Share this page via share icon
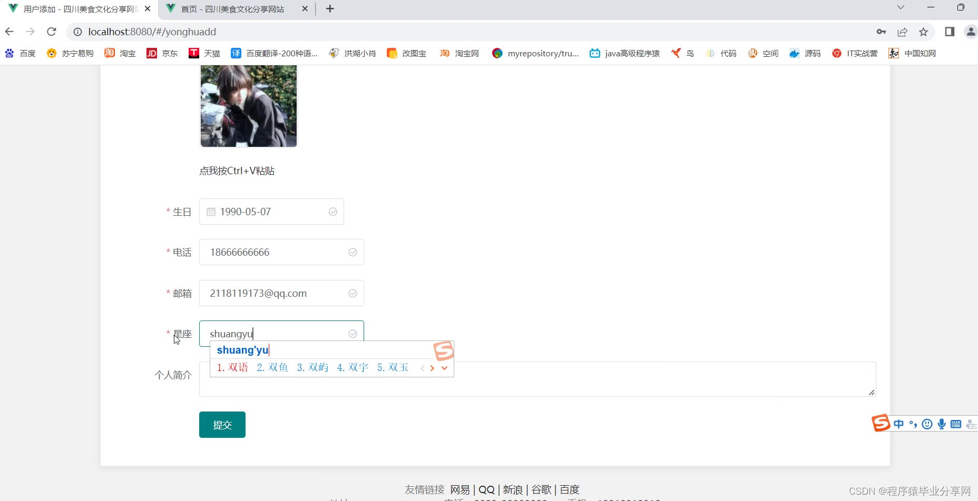This screenshot has width=978, height=501. (x=903, y=32)
